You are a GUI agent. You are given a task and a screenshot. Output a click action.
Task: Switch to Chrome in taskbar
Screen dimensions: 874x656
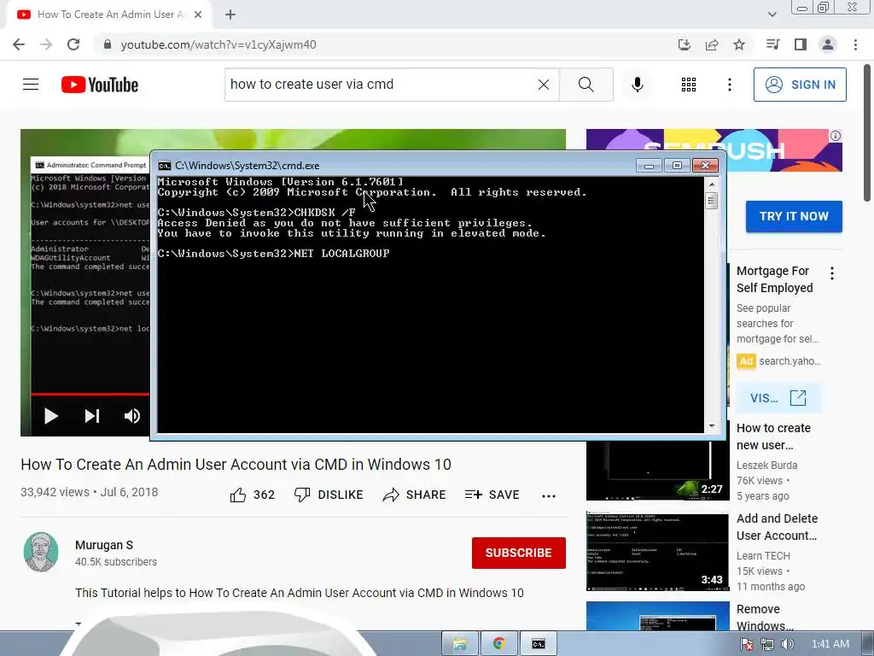pyautogui.click(x=498, y=644)
